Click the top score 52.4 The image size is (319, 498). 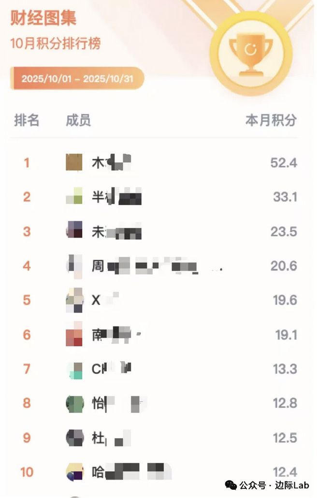[284, 163]
